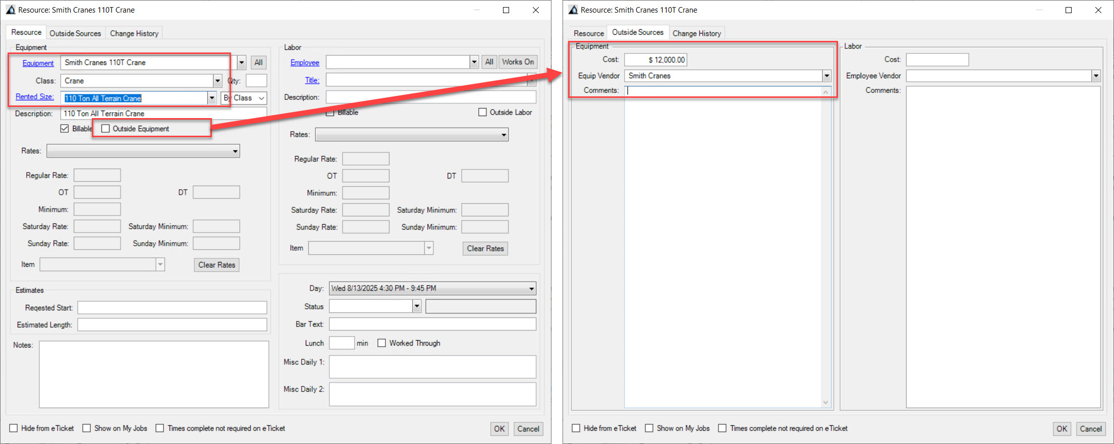The height and width of the screenshot is (444, 1114).
Task: Open Change History tab in left window
Action: tap(134, 33)
